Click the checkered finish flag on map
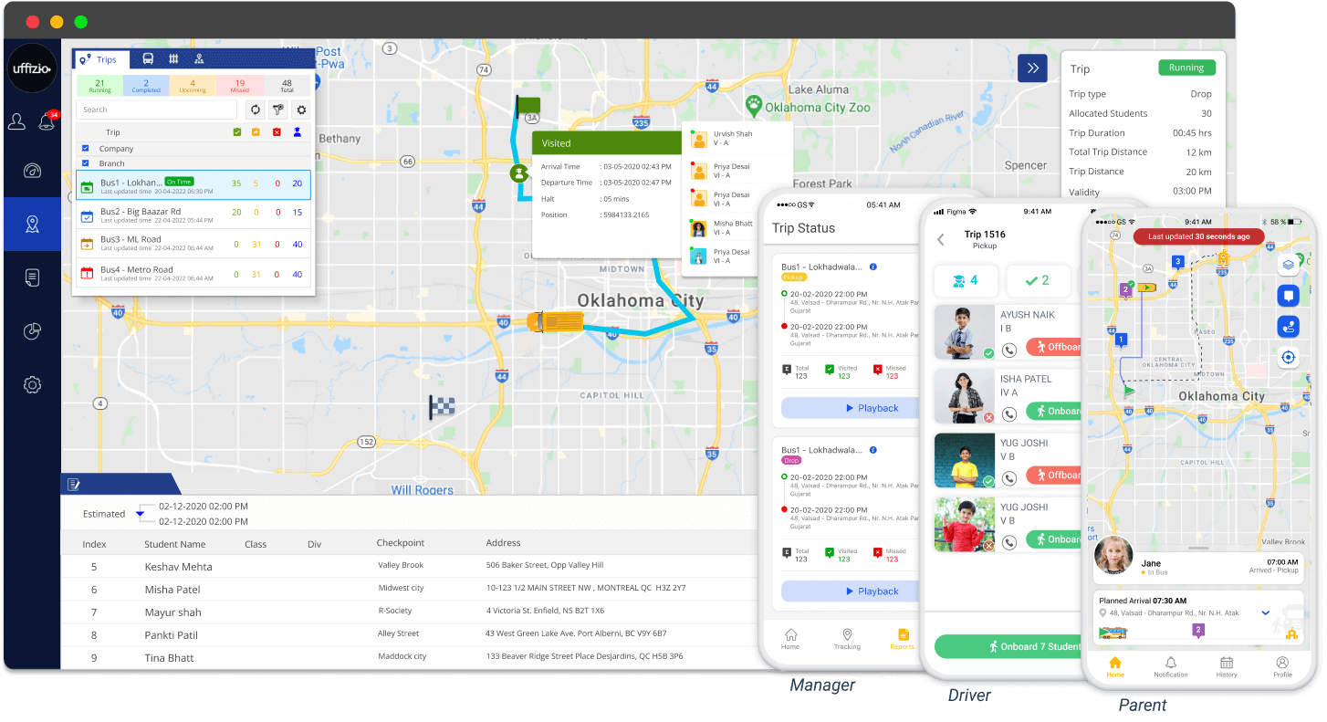 (442, 406)
